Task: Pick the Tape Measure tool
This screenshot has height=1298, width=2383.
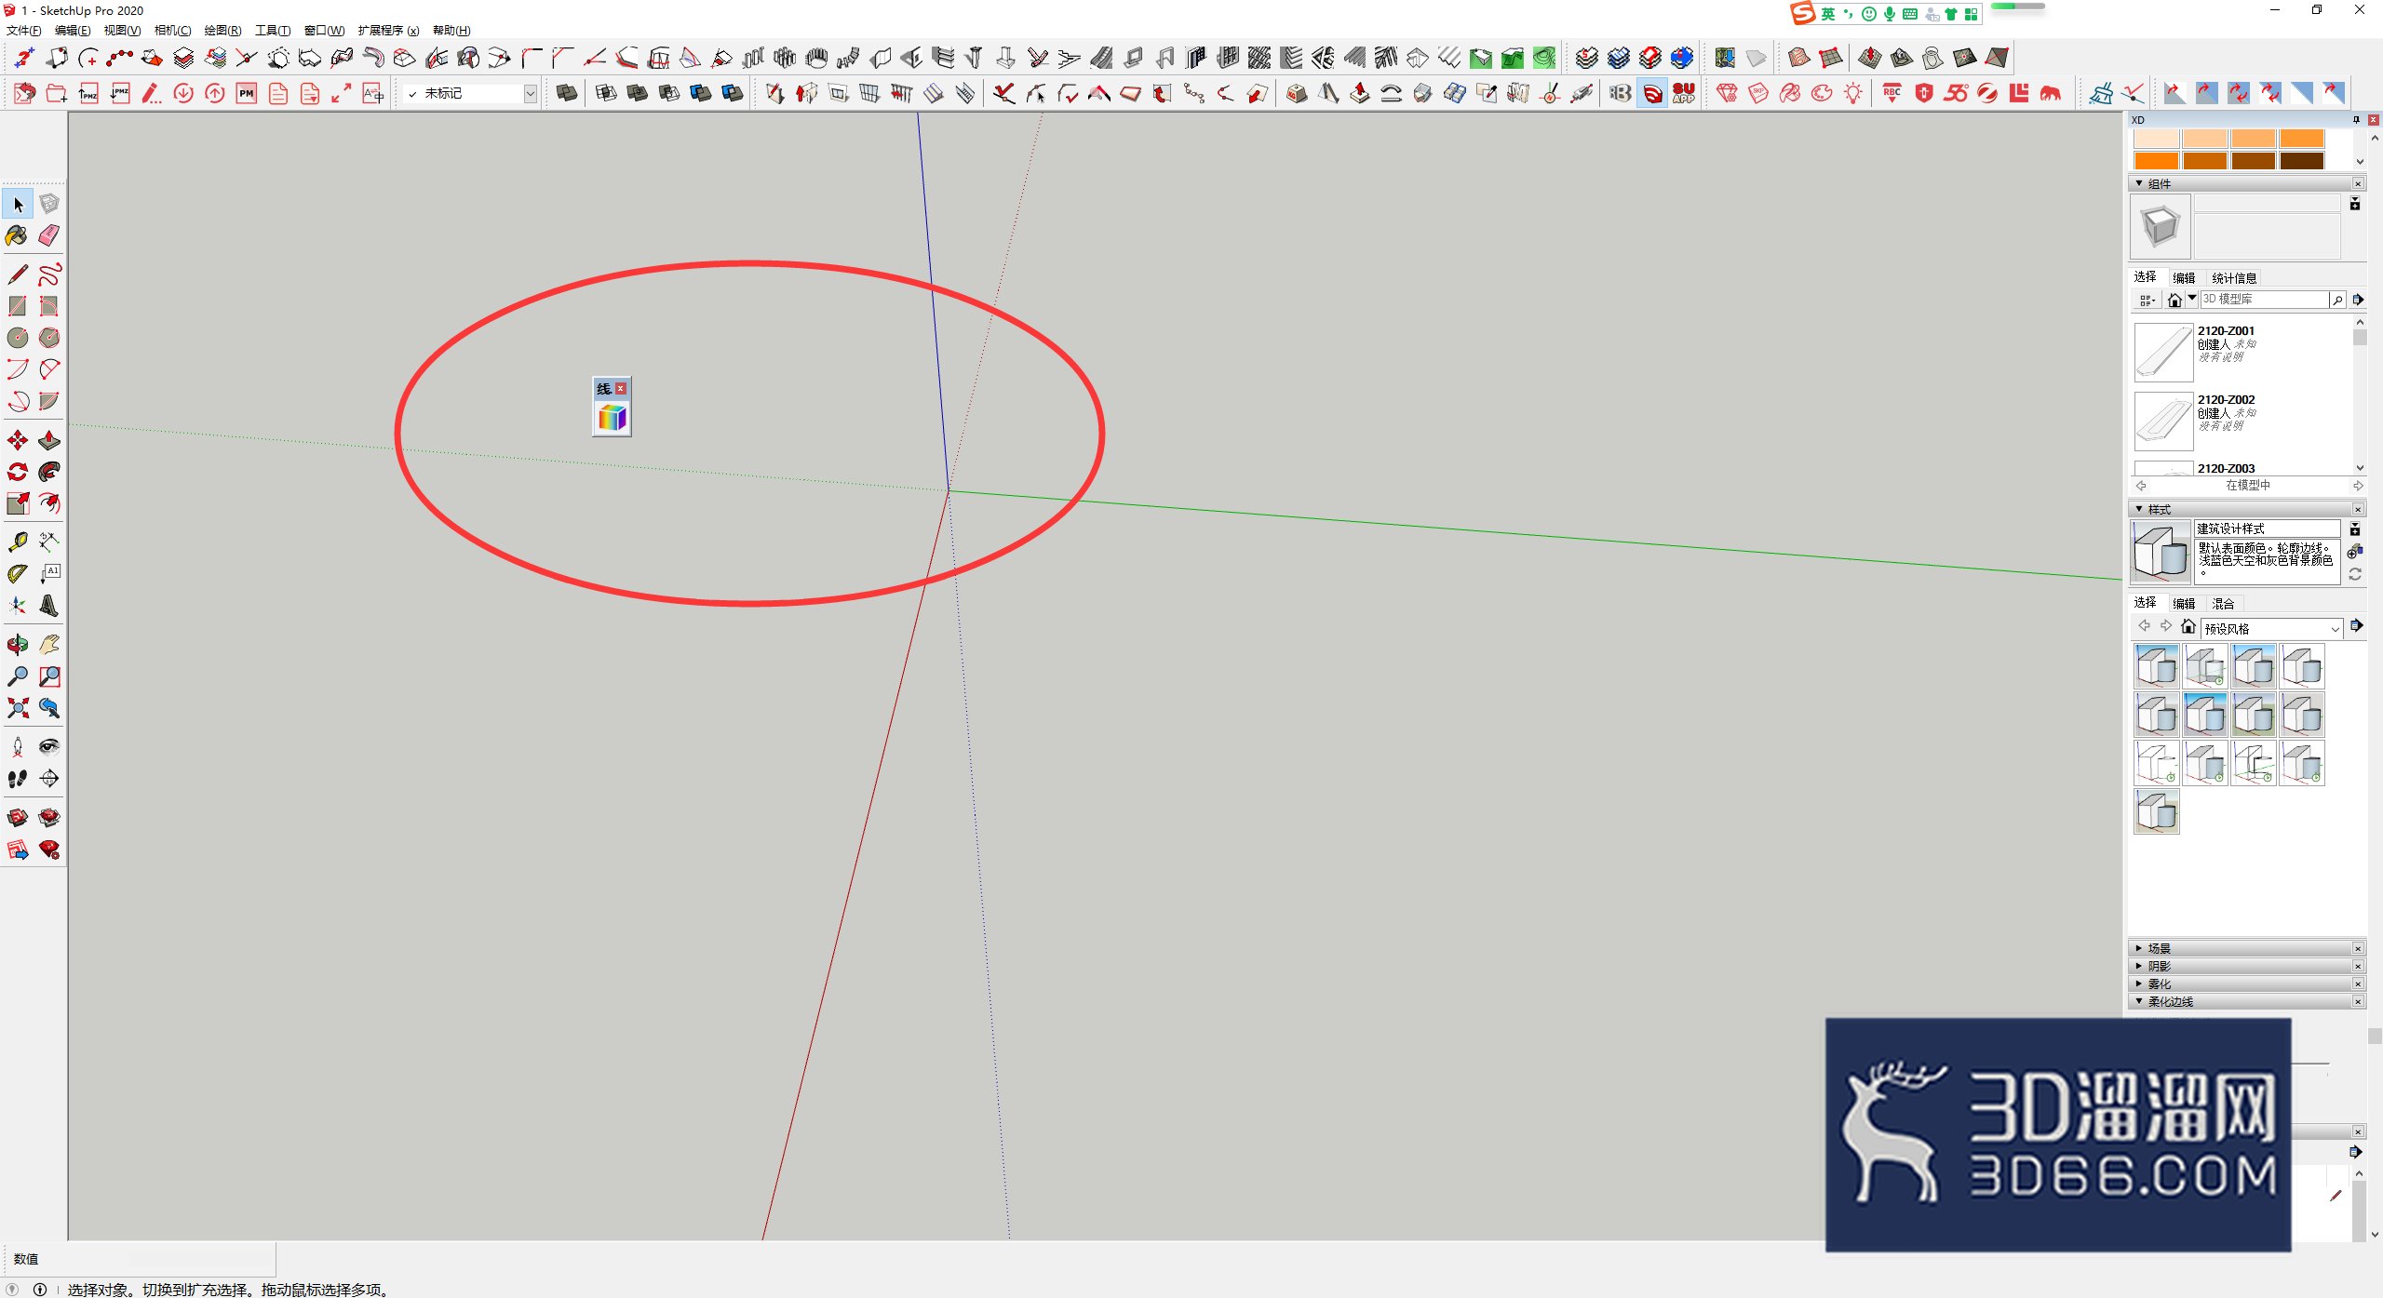Action: (18, 542)
